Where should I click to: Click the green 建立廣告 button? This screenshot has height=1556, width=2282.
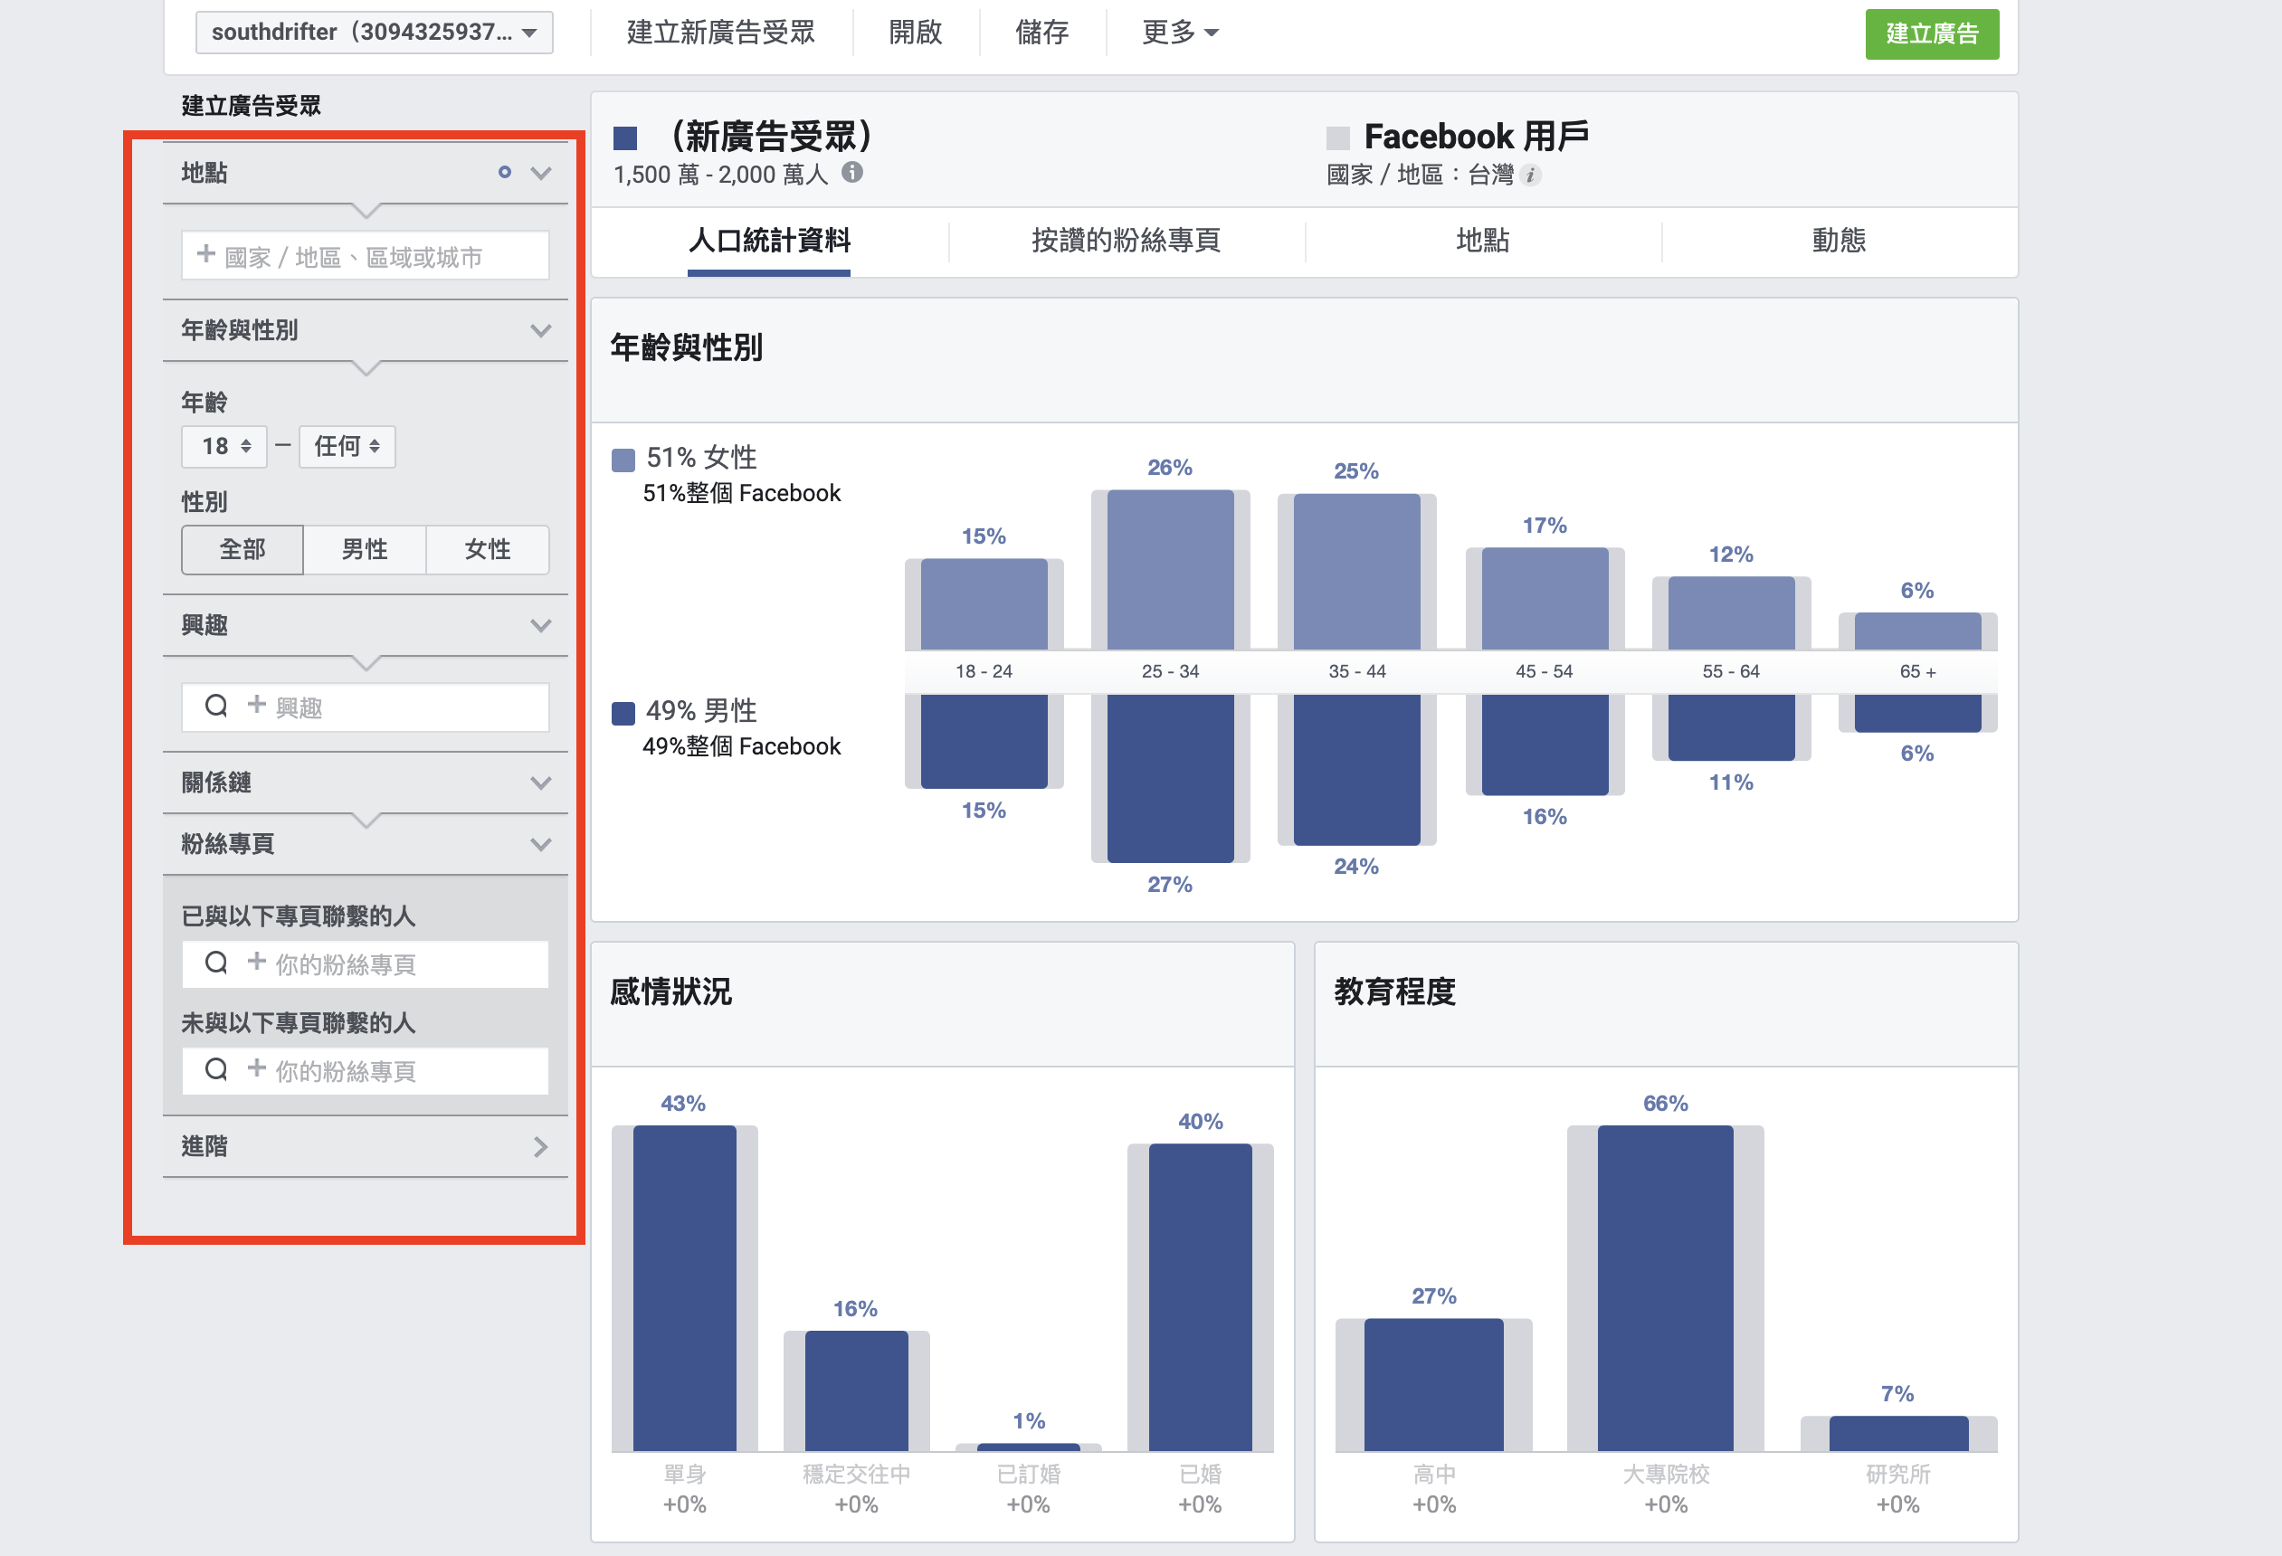(x=1932, y=34)
